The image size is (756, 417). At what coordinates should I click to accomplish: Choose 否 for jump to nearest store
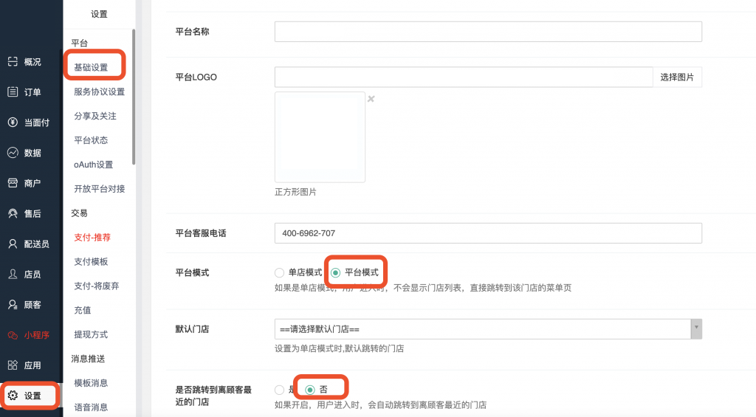point(310,390)
